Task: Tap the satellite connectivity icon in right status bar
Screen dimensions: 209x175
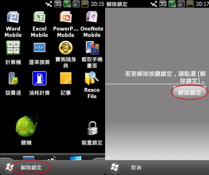Action: coord(154,4)
